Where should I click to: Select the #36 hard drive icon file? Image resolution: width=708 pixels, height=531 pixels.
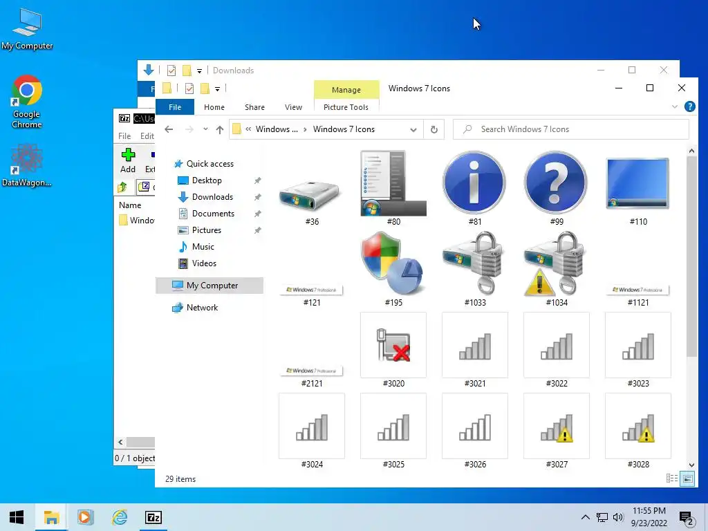[x=312, y=189]
